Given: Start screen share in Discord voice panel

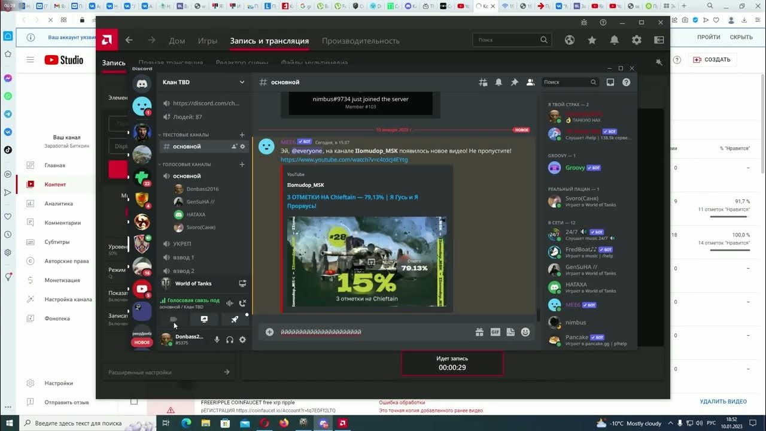Looking at the screenshot, I should (204, 320).
